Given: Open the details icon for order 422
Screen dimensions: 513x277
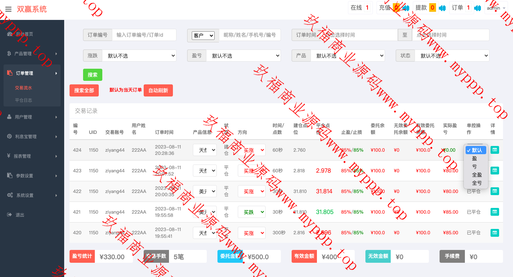Looking at the screenshot, I should click(x=494, y=191).
